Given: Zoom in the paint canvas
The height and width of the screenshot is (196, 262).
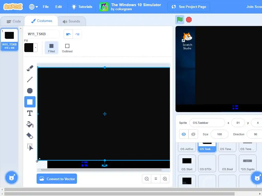Looking at the screenshot, I should click(x=165, y=179).
